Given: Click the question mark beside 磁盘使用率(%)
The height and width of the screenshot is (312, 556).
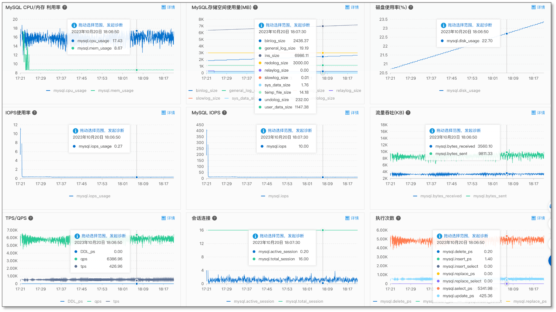Looking at the screenshot, I should [x=411, y=7].
